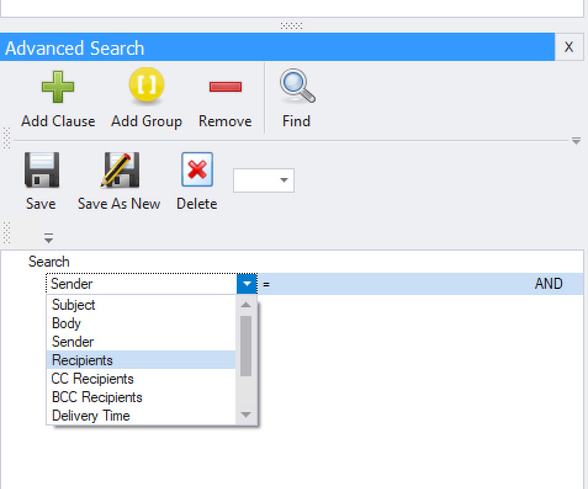Choose Sender from the dropdown list
The image size is (588, 489).
(141, 341)
